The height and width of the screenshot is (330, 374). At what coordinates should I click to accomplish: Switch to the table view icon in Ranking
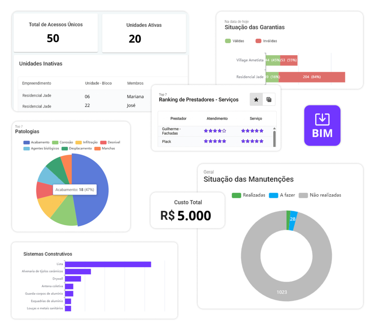(269, 100)
